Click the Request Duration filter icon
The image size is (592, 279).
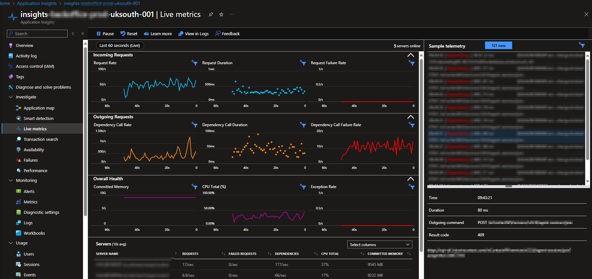click(303, 63)
